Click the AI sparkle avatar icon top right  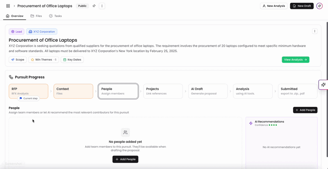(319, 6)
